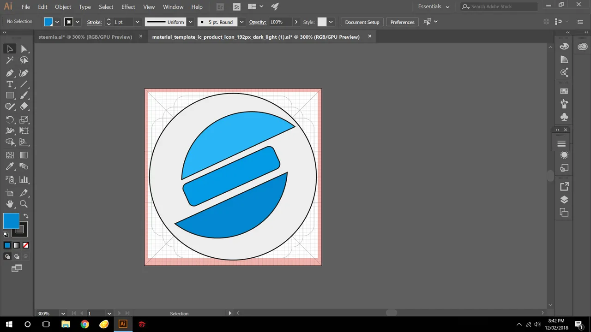Enable Draw Behind mode

tap(17, 256)
